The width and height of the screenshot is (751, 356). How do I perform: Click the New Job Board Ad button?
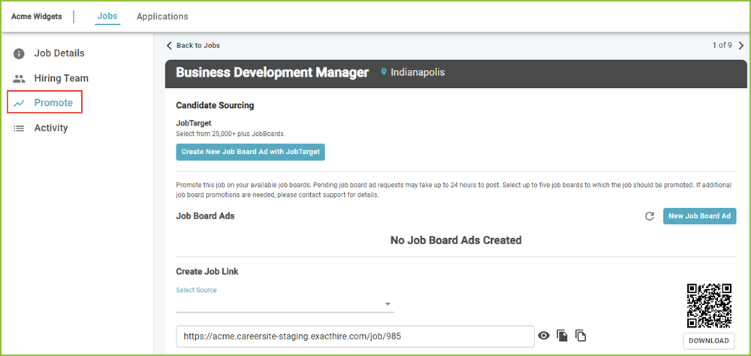699,216
